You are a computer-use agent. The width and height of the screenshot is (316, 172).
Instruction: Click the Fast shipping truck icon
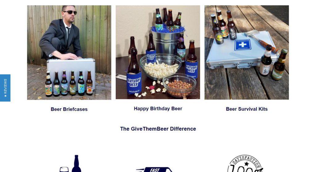[154, 170]
